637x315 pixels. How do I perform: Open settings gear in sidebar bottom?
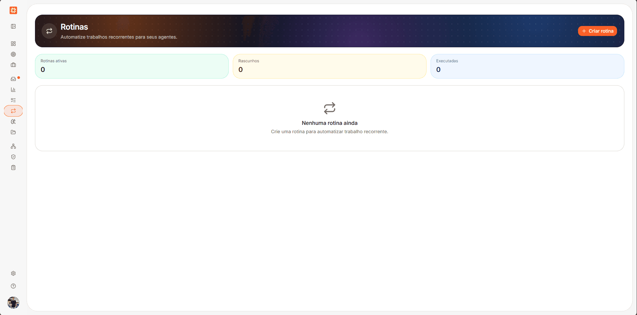tap(13, 273)
